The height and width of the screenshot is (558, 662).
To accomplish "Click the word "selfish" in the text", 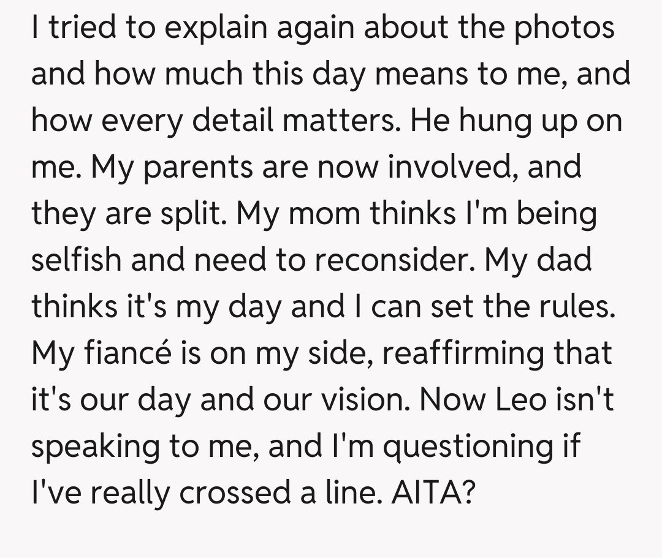I will (x=75, y=259).
